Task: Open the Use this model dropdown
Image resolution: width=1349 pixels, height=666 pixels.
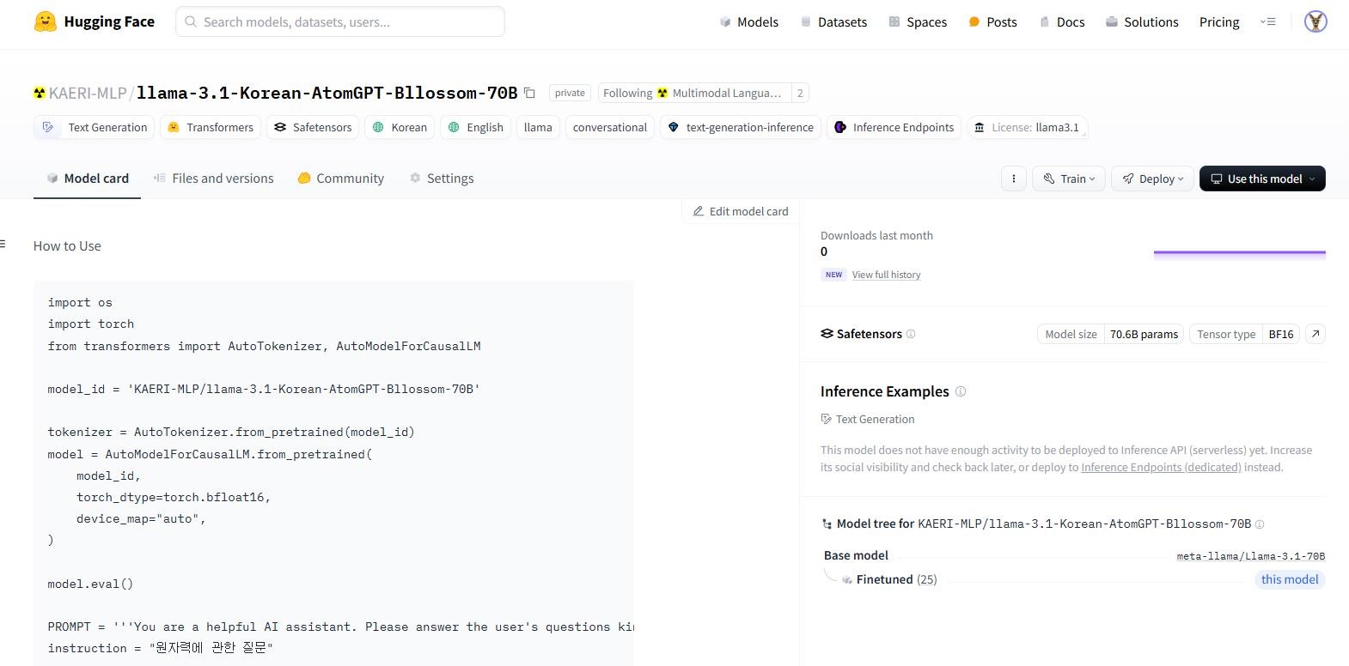Action: click(x=1262, y=179)
